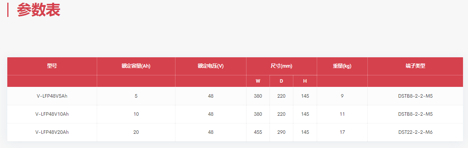Screen dimensions: 468x148
Task: Click the width value 455 cell
Action: point(258,132)
